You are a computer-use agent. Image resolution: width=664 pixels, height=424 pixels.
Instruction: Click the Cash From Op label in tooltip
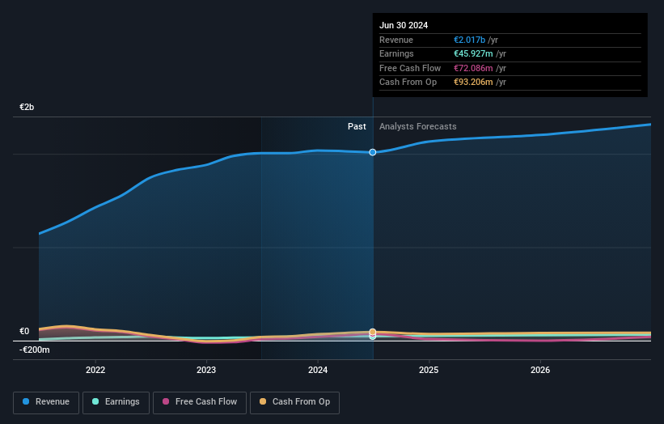(408, 83)
